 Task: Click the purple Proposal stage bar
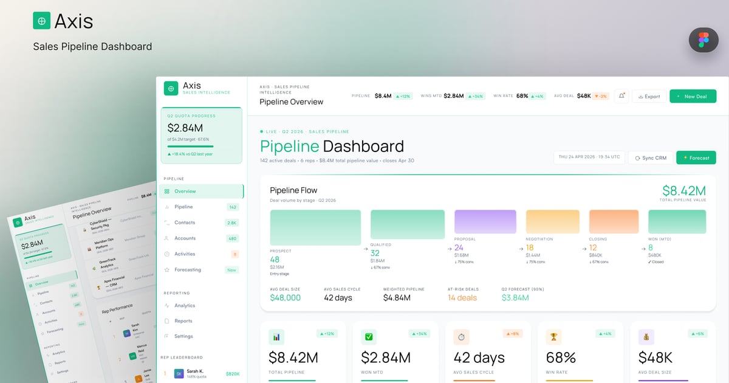tap(485, 222)
